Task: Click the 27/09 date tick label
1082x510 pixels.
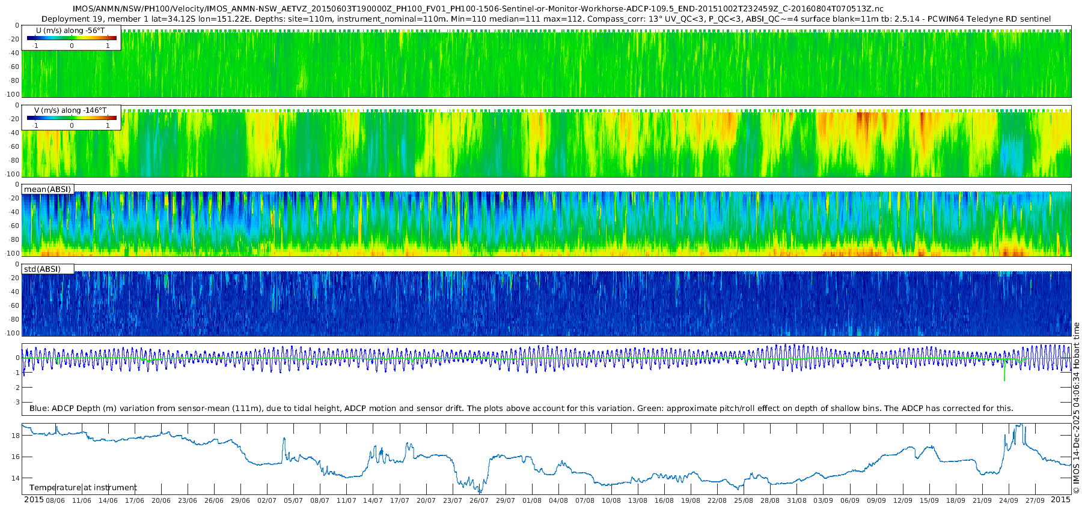Action: (x=1035, y=500)
